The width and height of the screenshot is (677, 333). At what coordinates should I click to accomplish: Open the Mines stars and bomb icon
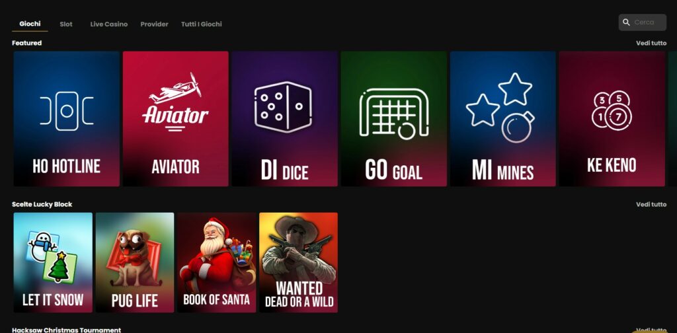pyautogui.click(x=500, y=108)
